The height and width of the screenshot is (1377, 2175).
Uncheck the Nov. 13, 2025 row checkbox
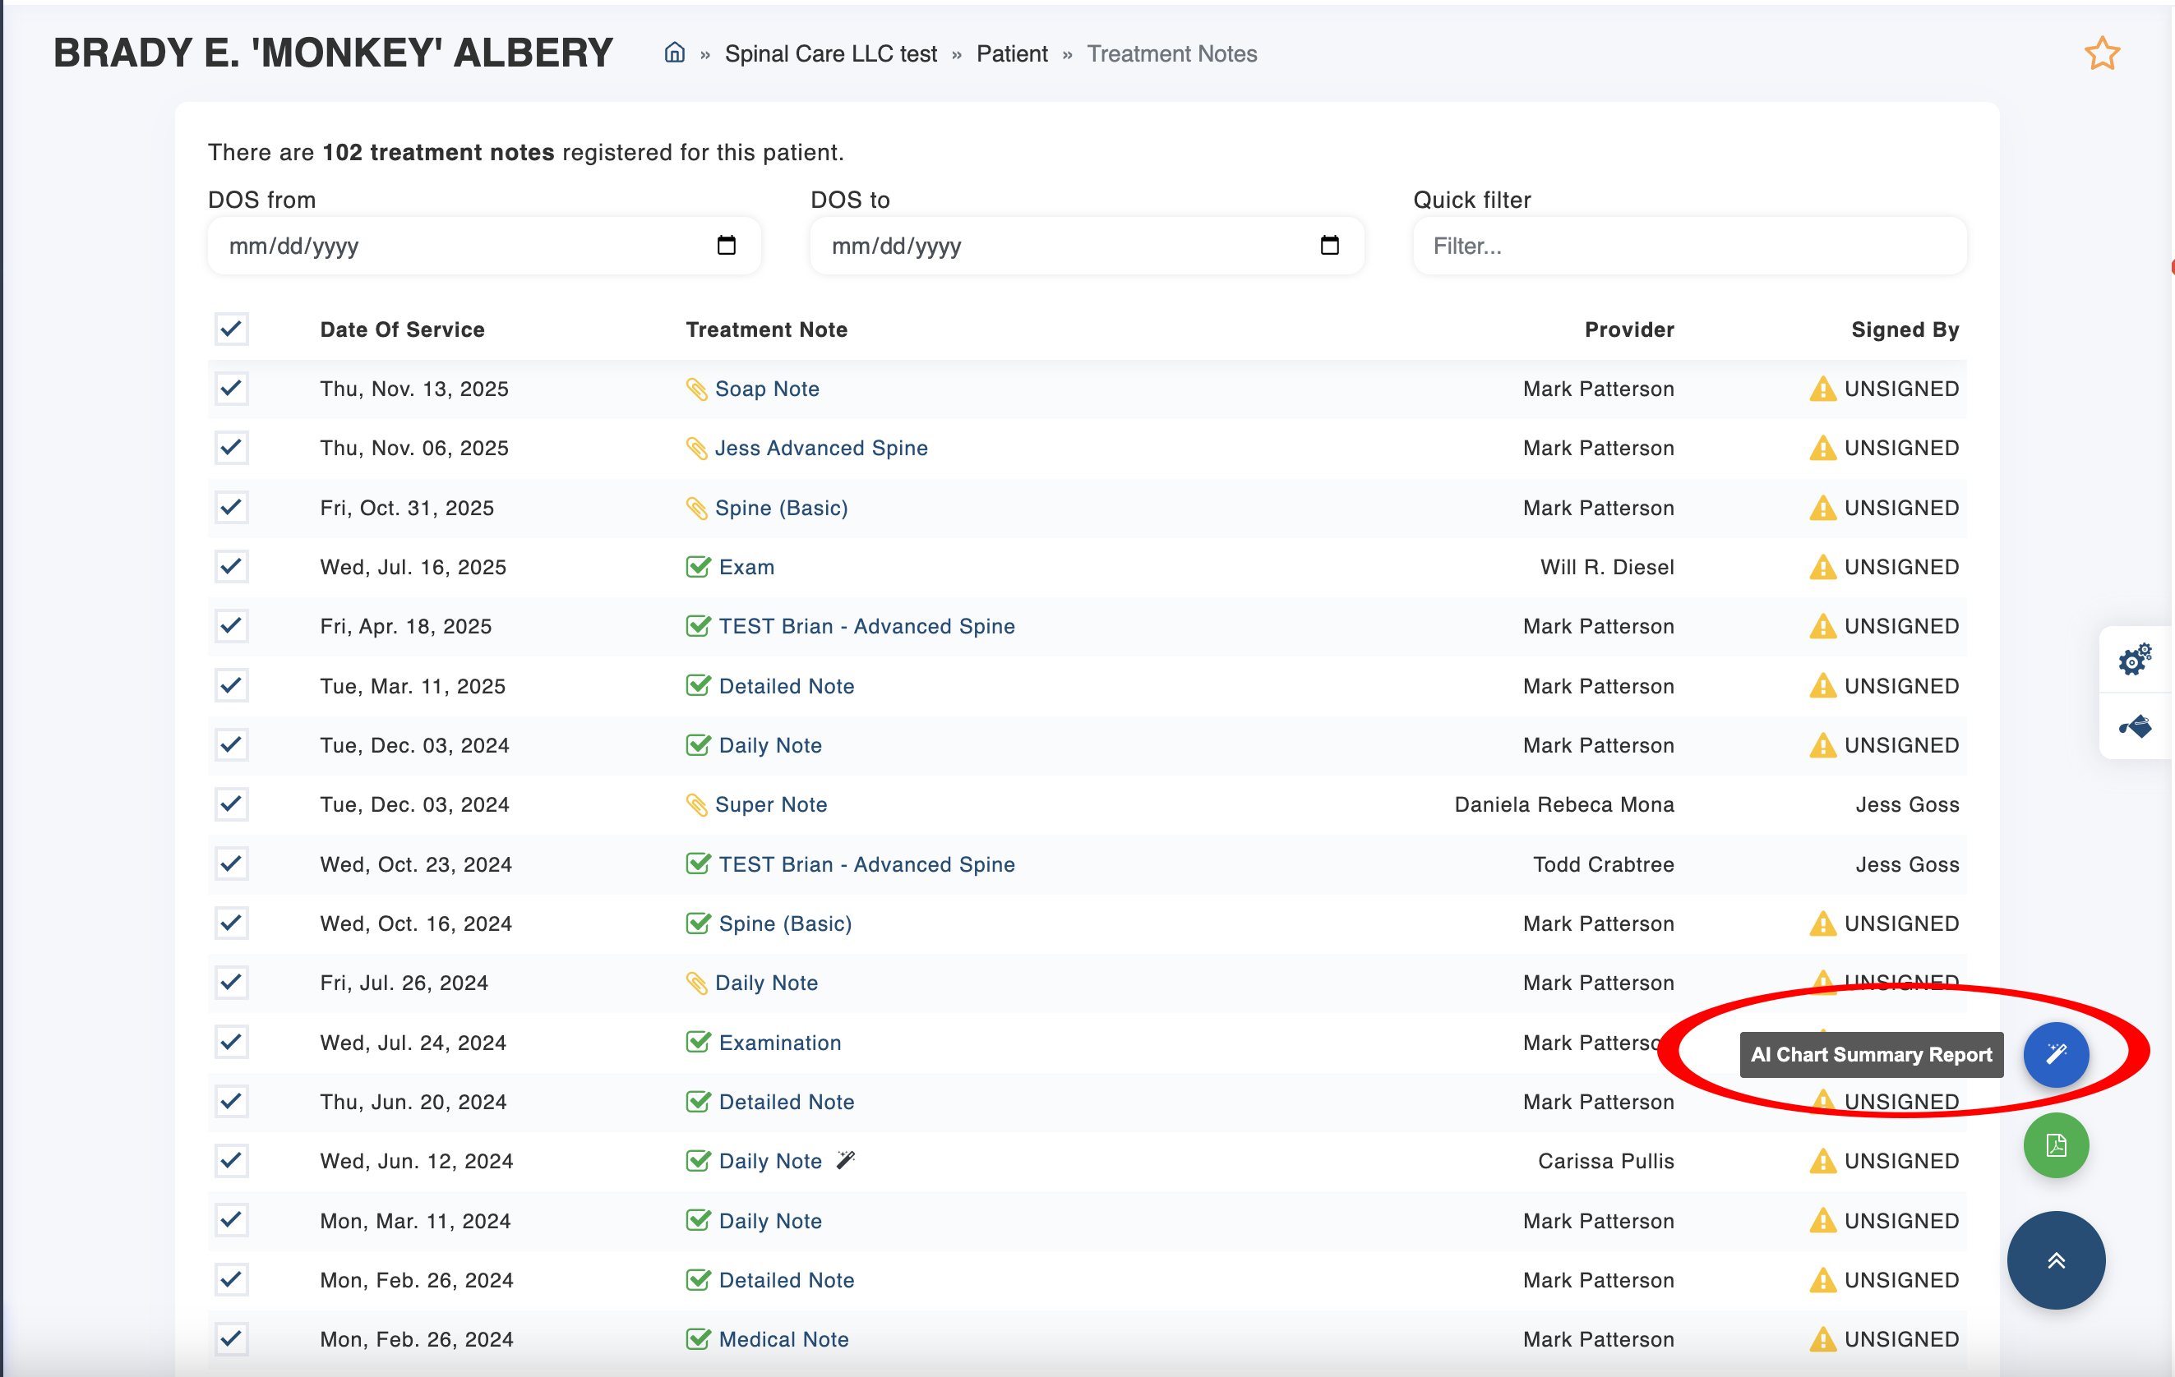pyautogui.click(x=231, y=389)
